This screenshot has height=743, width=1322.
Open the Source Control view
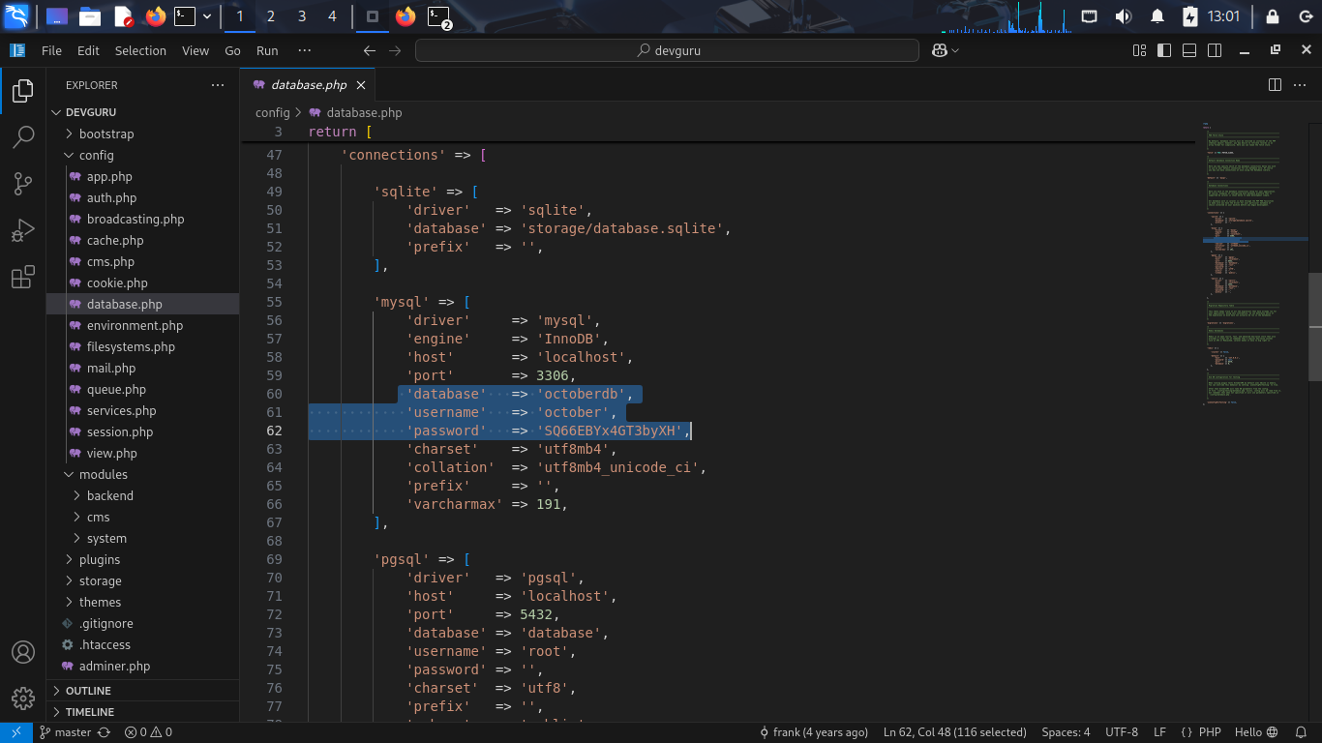[x=23, y=184]
